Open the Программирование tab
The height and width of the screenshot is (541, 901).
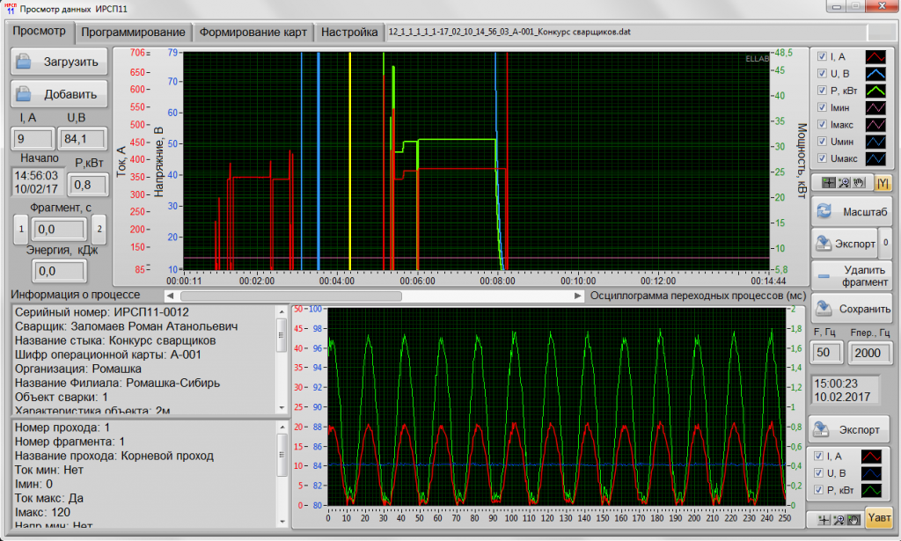133,33
